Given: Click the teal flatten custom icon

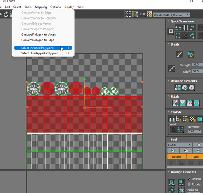Looking at the screenshot, I should click(200, 119).
